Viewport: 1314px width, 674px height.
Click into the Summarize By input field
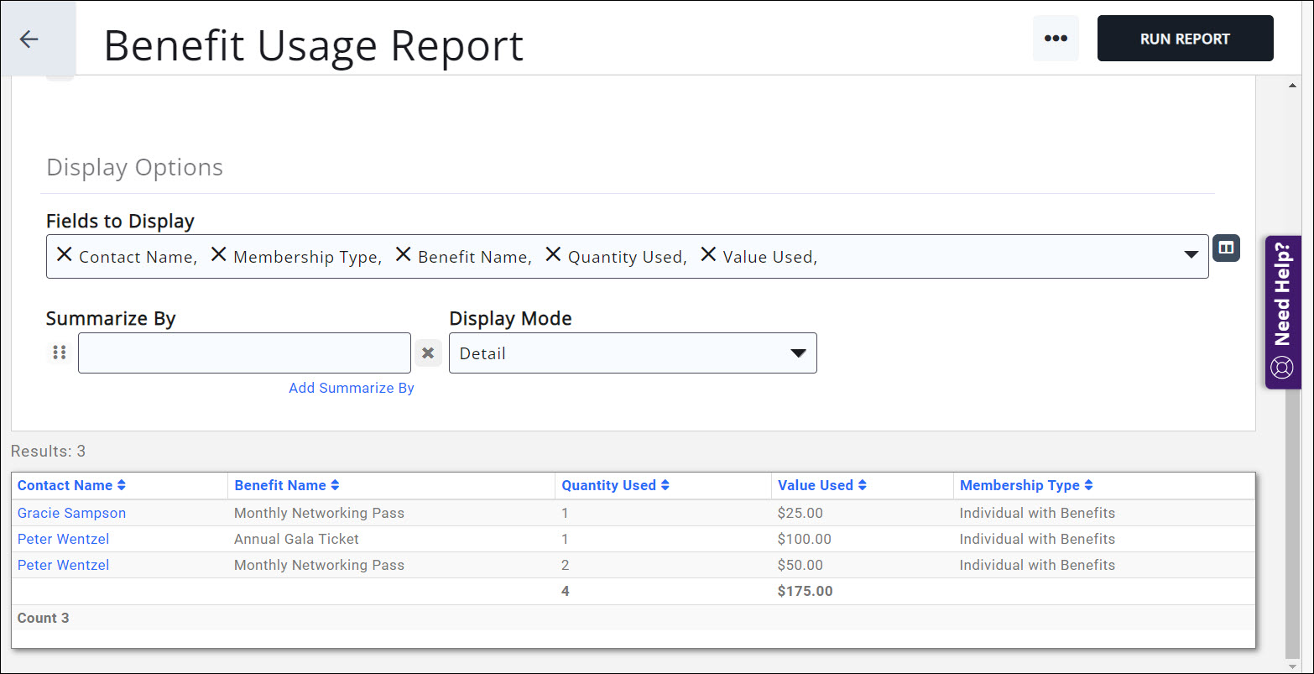(244, 353)
